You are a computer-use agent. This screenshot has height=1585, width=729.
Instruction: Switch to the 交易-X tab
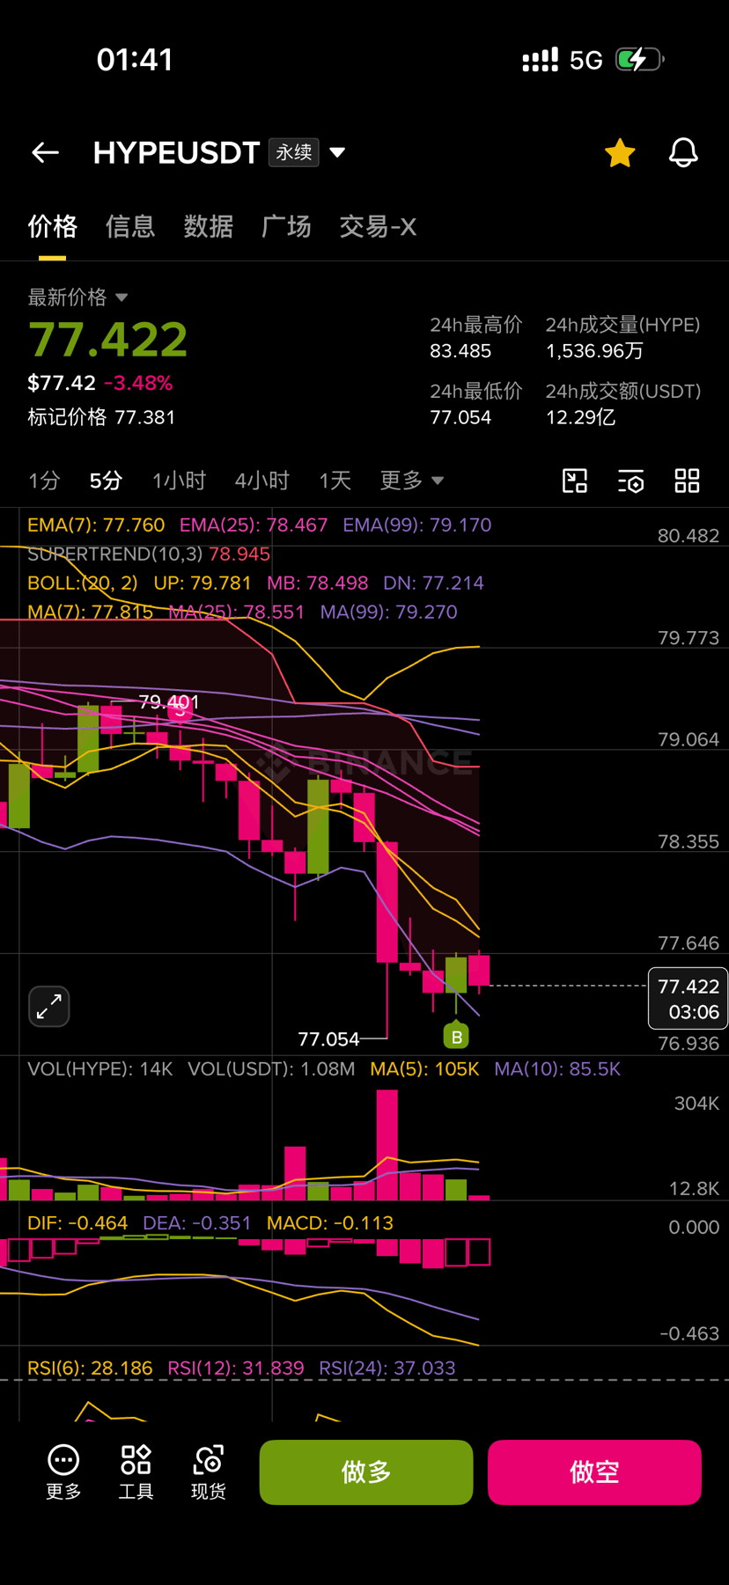click(378, 226)
